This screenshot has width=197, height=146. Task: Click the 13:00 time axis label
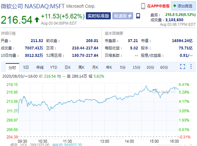pos(104,141)
